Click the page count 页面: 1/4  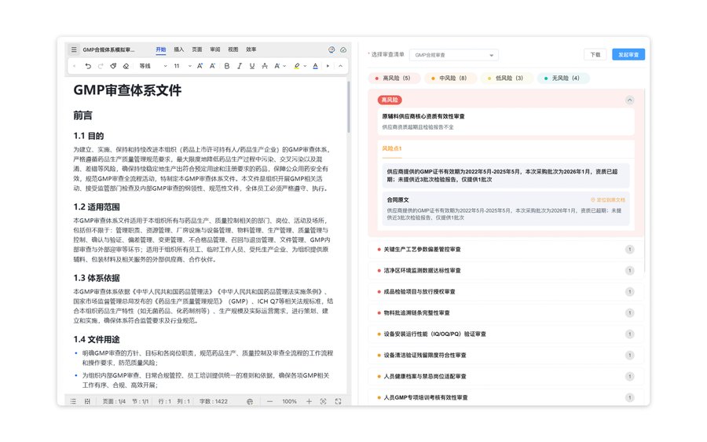pyautogui.click(x=114, y=401)
